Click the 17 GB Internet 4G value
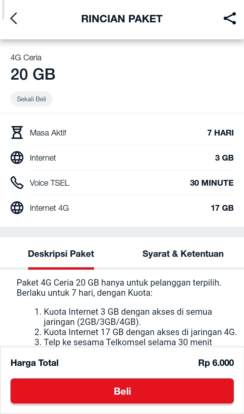Screen dimensions: 244x414 222,208
